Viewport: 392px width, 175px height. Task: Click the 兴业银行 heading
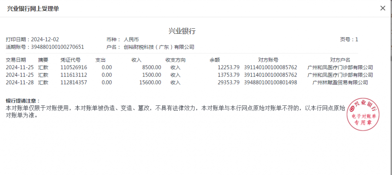(x=182, y=31)
